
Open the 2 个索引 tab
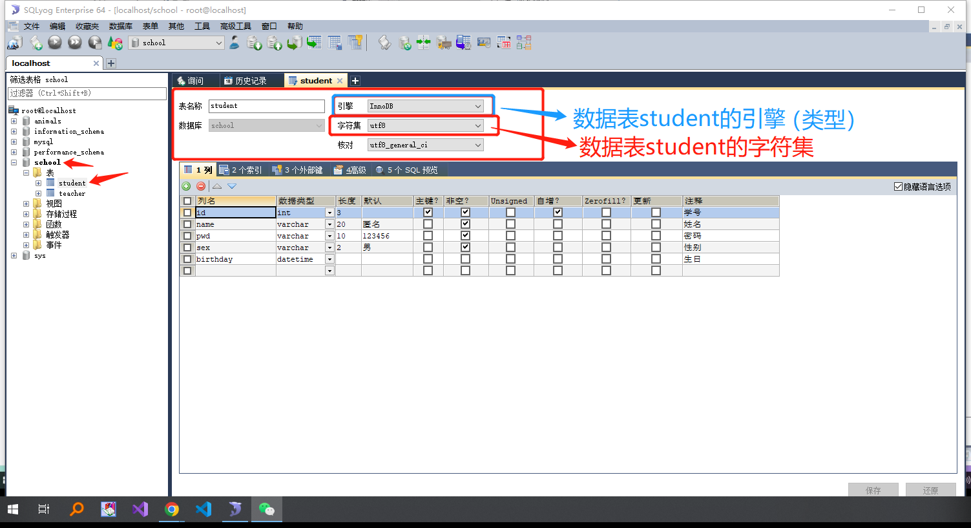241,170
